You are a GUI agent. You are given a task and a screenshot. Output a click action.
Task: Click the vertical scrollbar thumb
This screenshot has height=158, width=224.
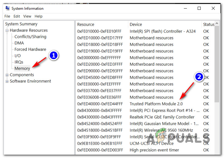(217, 64)
